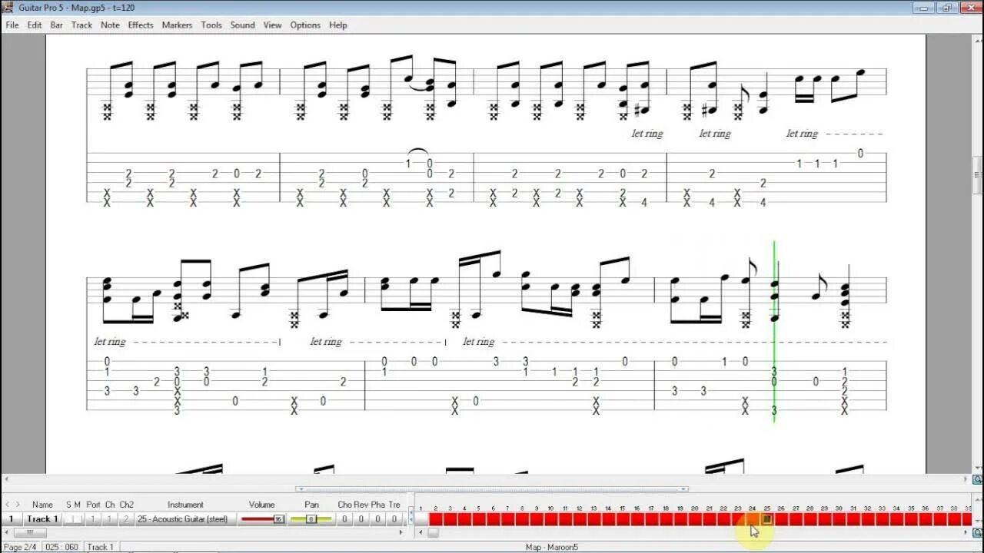Open the Effects menu
Screen dimensions: 984x553
click(141, 25)
